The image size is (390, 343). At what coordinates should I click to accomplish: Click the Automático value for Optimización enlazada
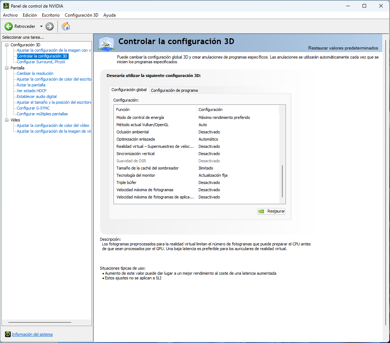click(208, 139)
